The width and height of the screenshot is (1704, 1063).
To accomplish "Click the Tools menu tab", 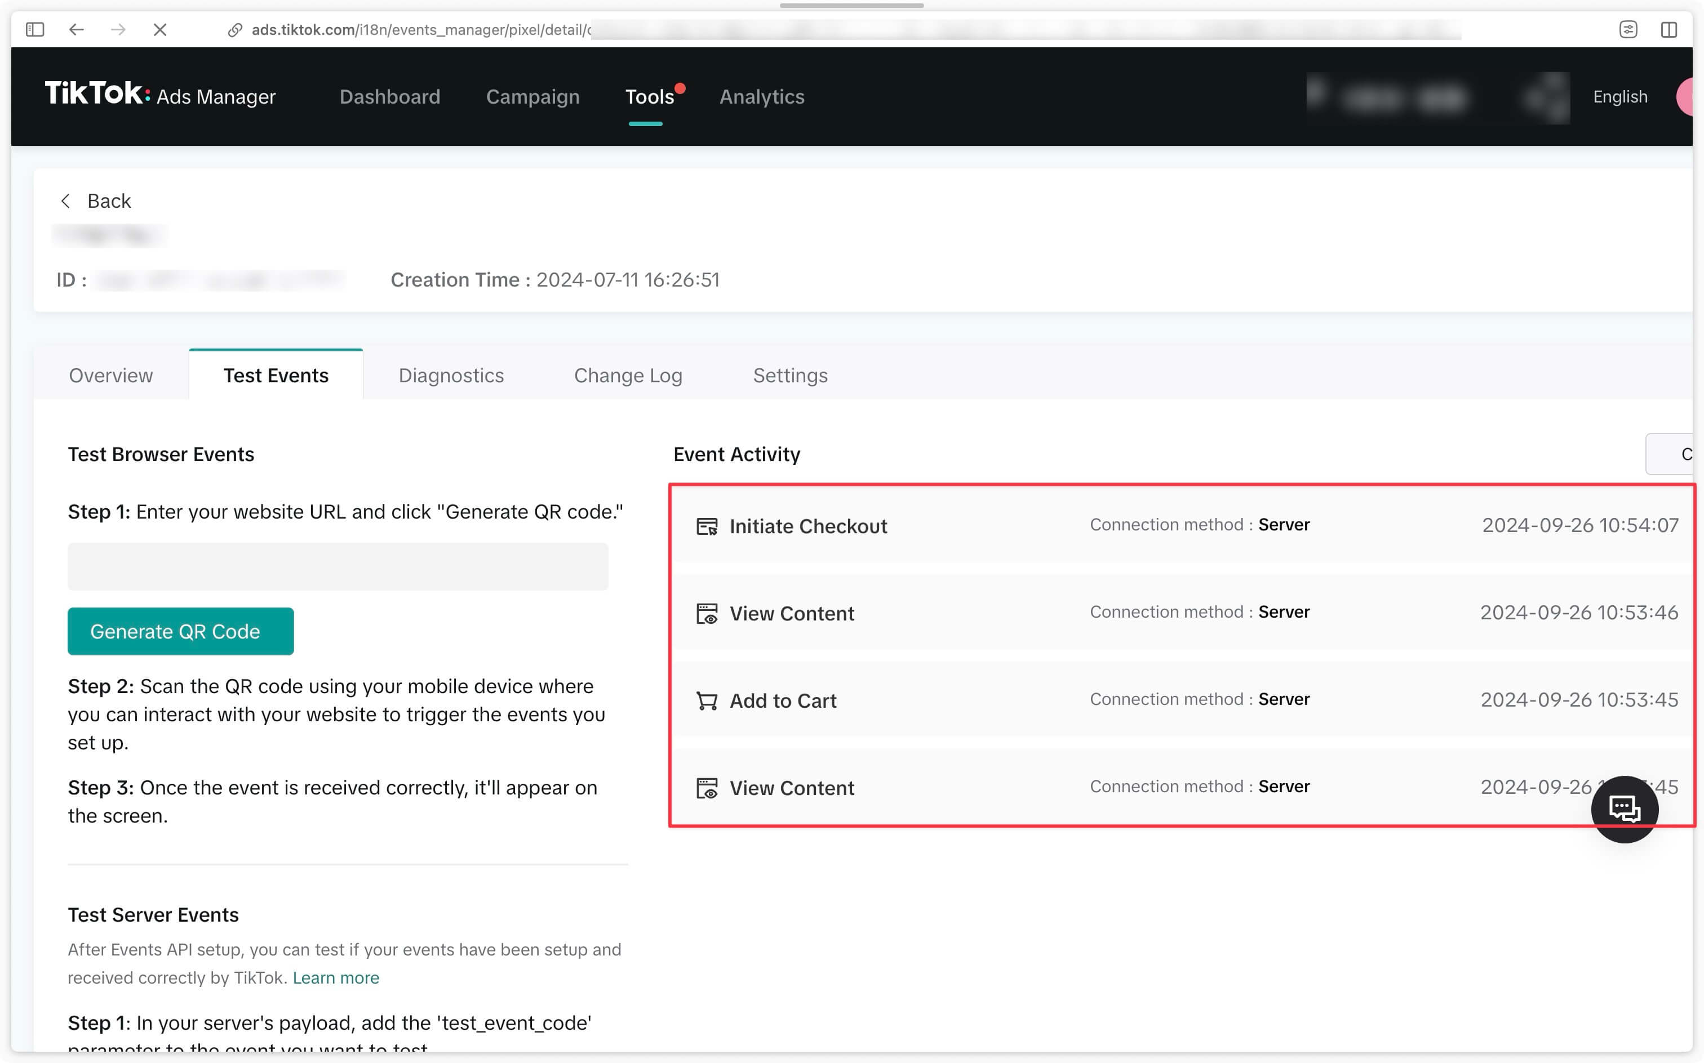I will [649, 97].
